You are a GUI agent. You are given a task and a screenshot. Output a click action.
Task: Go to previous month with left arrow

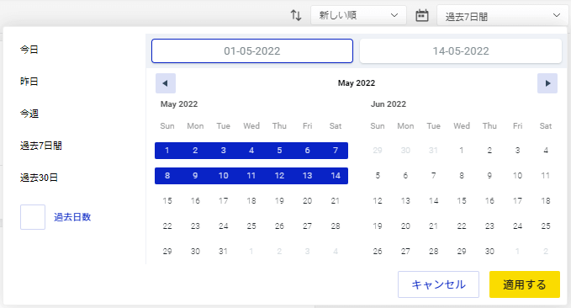[166, 83]
